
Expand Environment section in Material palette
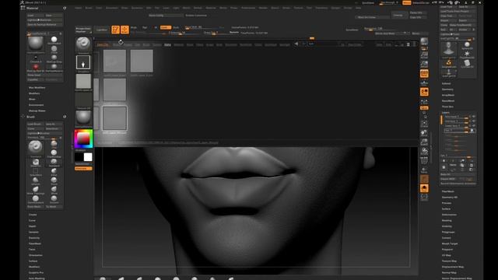37,105
